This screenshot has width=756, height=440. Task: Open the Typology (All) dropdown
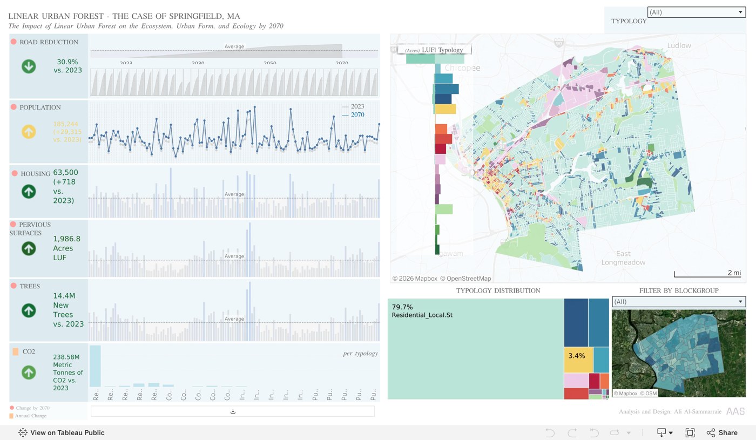696,12
